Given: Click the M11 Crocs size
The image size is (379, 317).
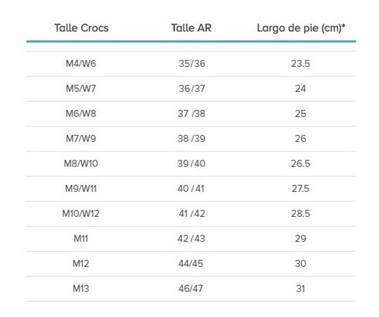Looking at the screenshot, I should [x=81, y=239].
